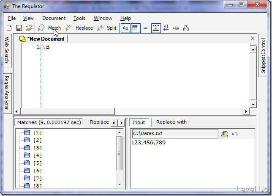
Task: Toggle the singleline dotted option
Action: [x=145, y=28]
